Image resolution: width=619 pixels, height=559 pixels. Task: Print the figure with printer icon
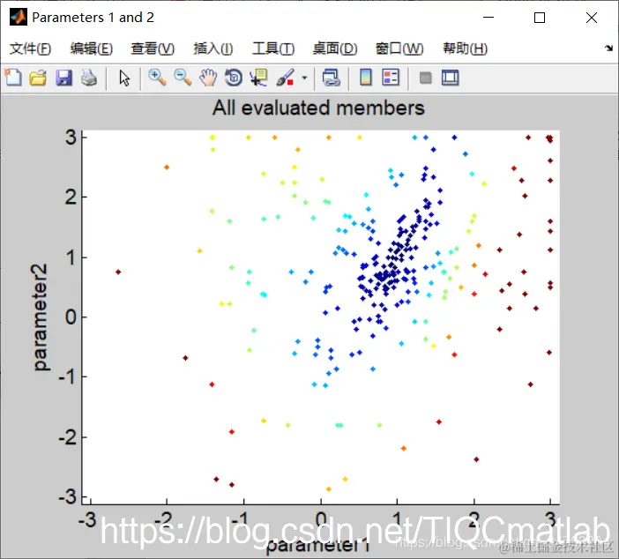(89, 78)
